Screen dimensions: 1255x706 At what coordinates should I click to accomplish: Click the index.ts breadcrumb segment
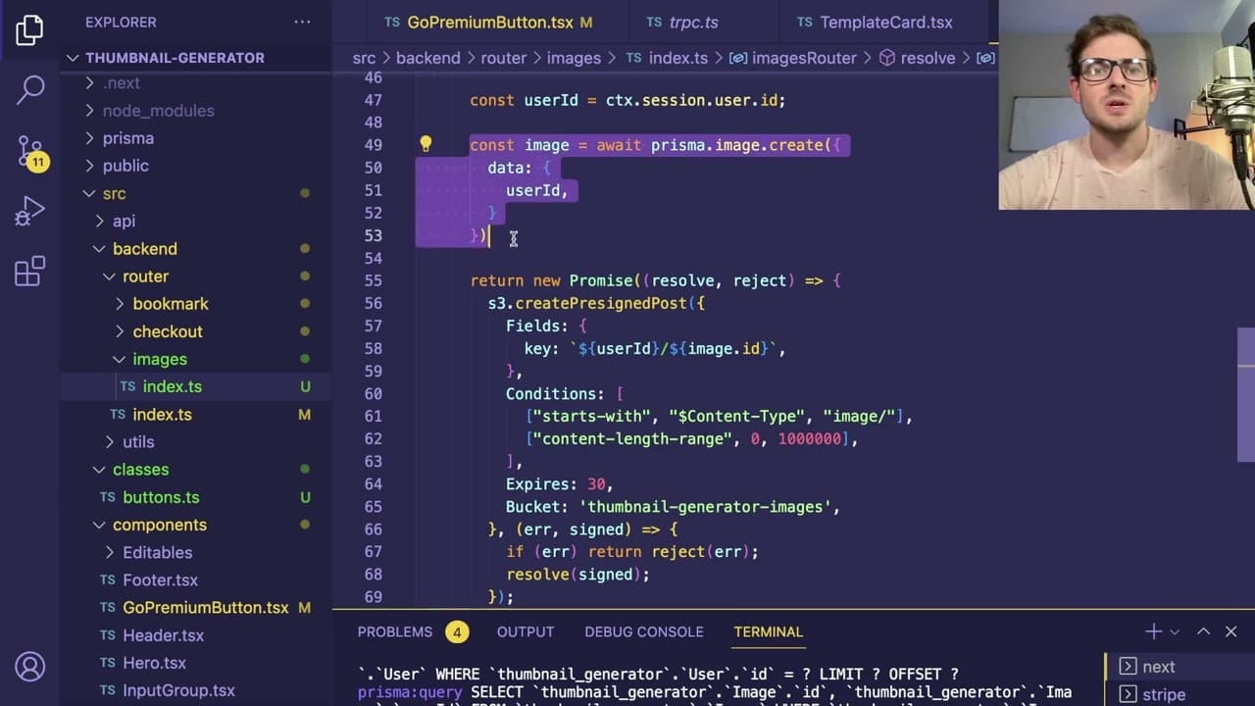(667, 58)
